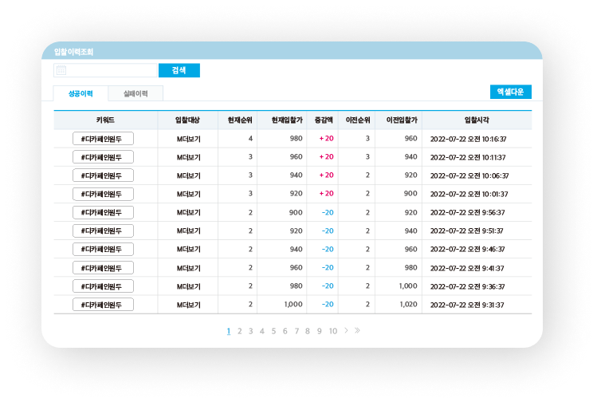This screenshot has width=597, height=402.
Task: Click timestamp 2022-07-22 오전 10:11:37
Action: 468,157
